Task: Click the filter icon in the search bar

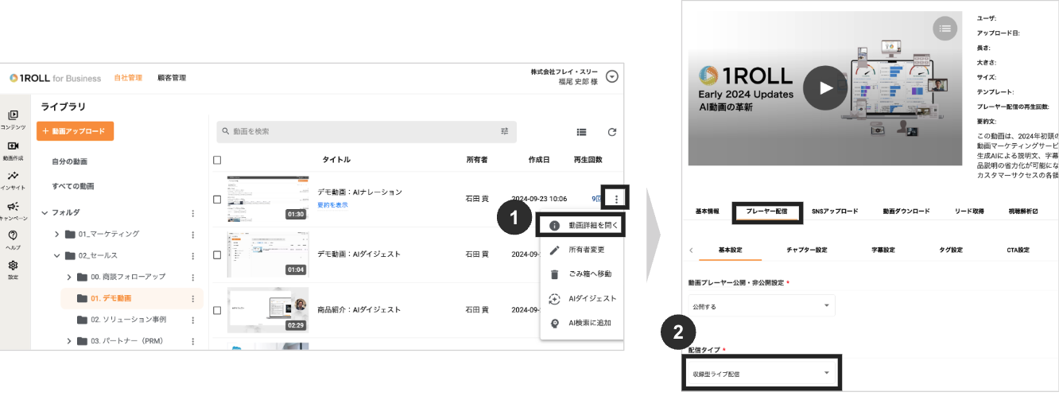Action: (504, 131)
